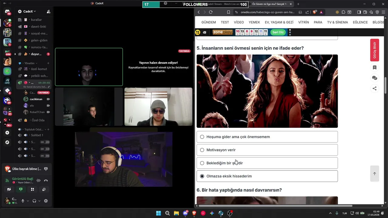Open headphone output options arrow
388x218 pixels.
coord(39,201)
